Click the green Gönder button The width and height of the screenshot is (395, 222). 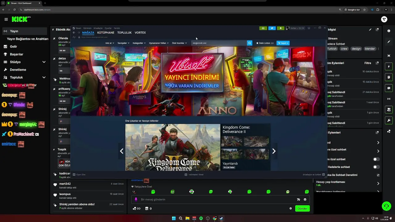pyautogui.click(x=302, y=208)
